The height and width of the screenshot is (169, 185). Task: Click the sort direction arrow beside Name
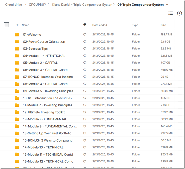coord(17,25)
